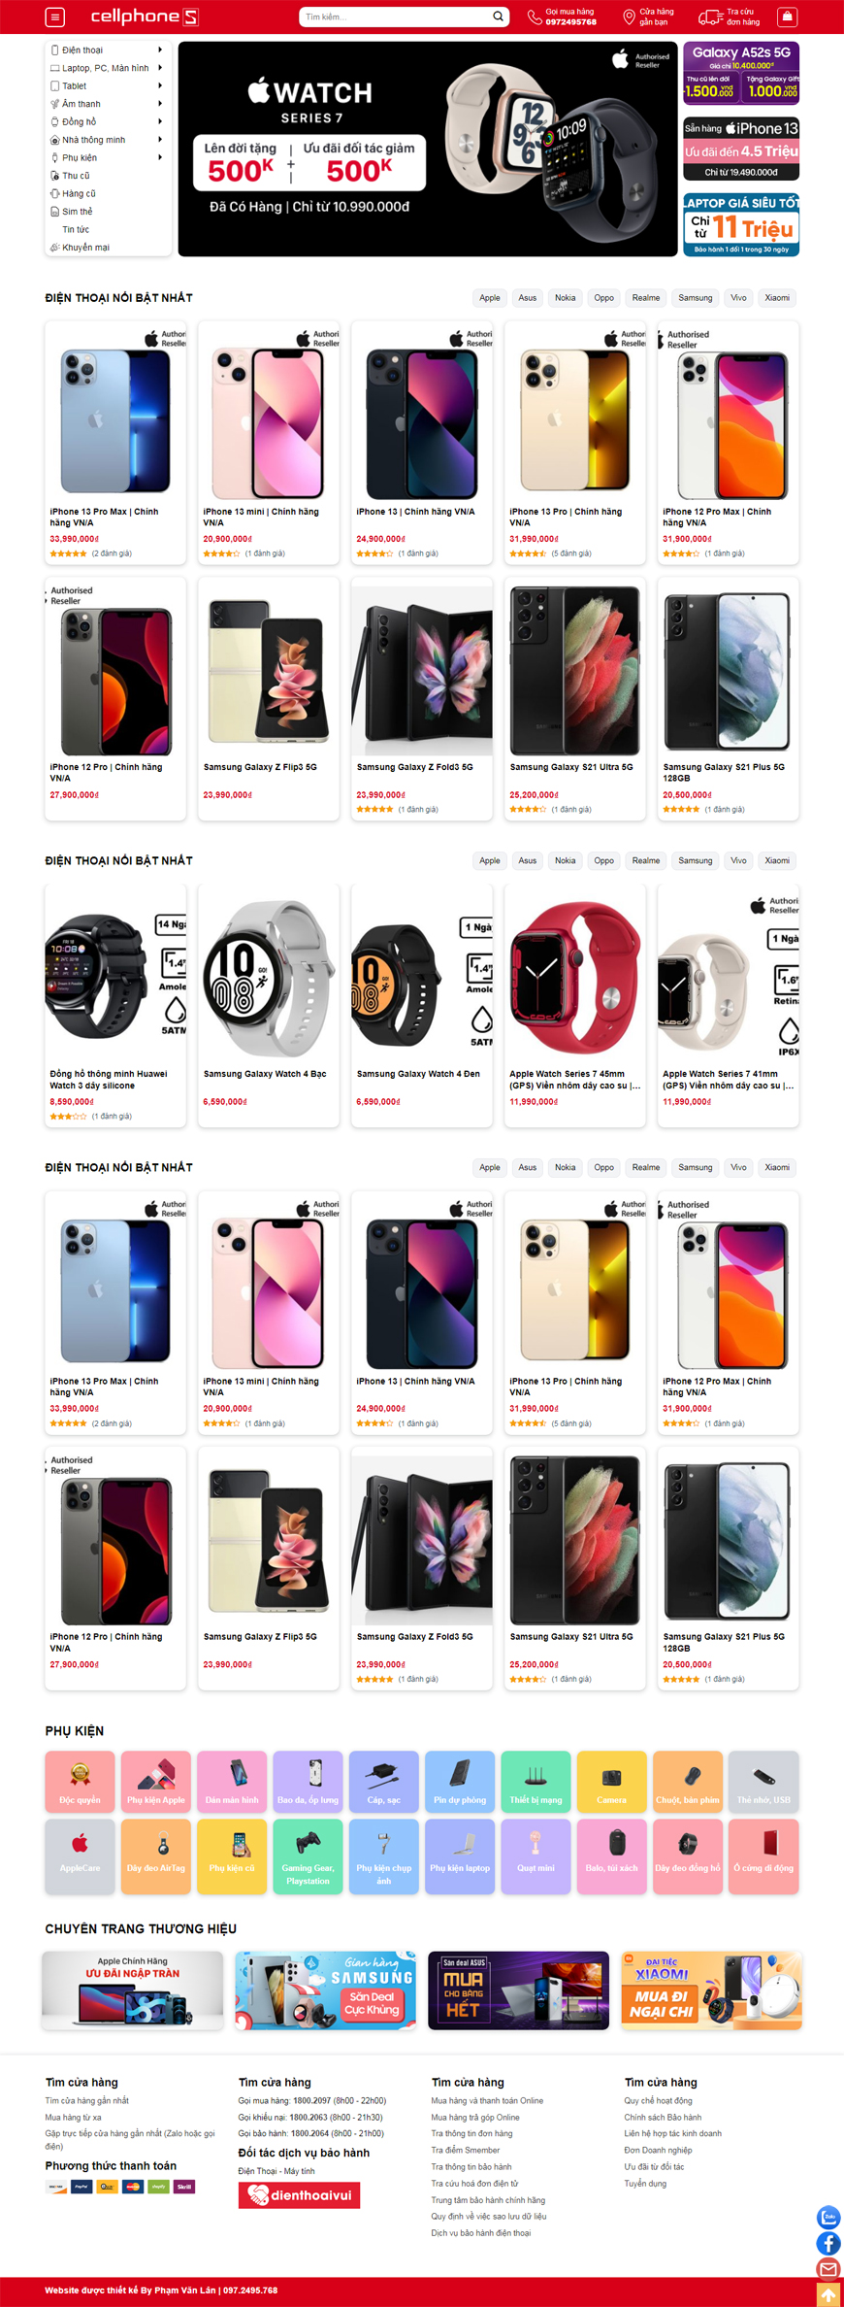Click the dienthoaivui partner button
Image resolution: width=844 pixels, height=2307 pixels.
point(299,2194)
